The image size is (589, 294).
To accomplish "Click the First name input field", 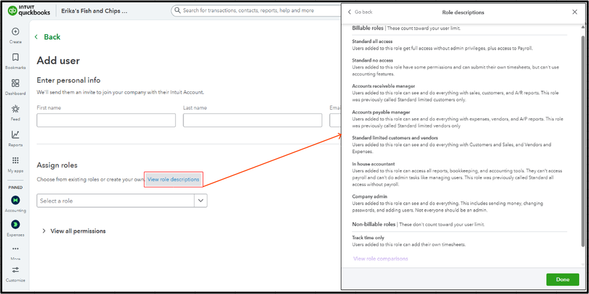I will tap(106, 120).
